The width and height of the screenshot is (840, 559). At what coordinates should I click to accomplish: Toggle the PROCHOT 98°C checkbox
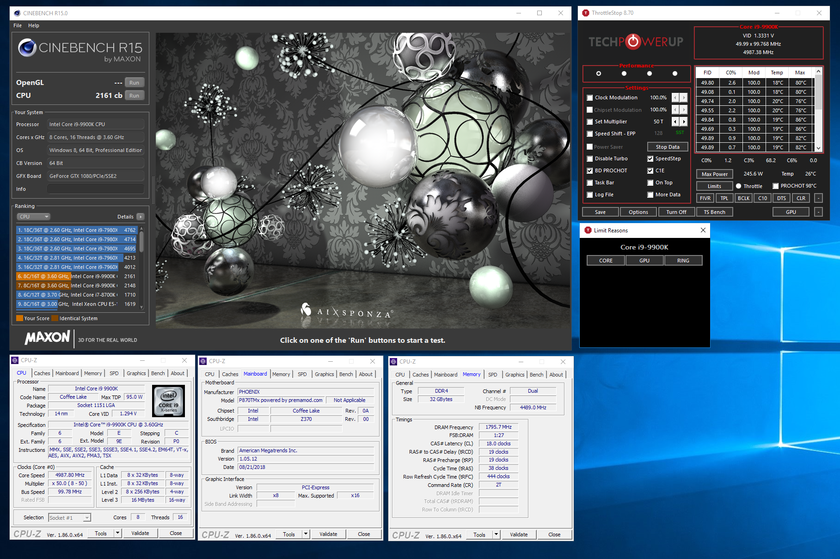(776, 186)
